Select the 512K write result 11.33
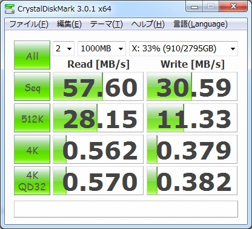 192,118
